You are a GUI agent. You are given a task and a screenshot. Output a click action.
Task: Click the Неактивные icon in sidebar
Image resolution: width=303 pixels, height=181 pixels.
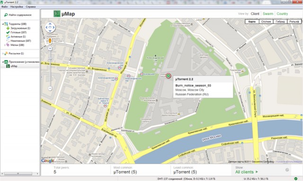(x=8, y=41)
